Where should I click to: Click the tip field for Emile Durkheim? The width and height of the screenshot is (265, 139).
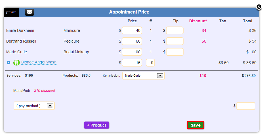pos(175,30)
